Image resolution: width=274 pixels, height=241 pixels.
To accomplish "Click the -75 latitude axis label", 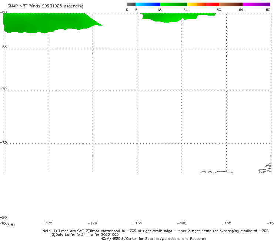I will pyautogui.click(x=3, y=142).
